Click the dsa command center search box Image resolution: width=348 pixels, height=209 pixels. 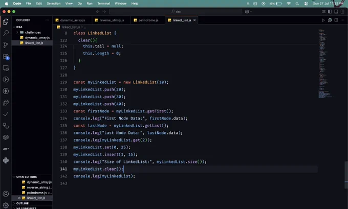(176, 12)
